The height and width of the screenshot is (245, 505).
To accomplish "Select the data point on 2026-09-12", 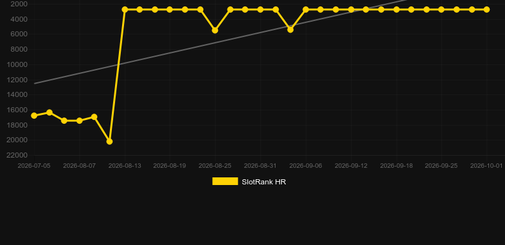I will click(351, 10).
